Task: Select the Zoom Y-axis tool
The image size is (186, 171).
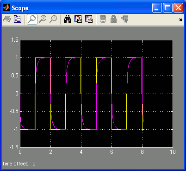Action: click(x=53, y=19)
